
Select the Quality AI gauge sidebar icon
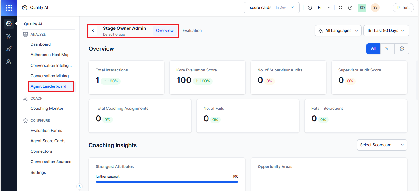(9, 24)
